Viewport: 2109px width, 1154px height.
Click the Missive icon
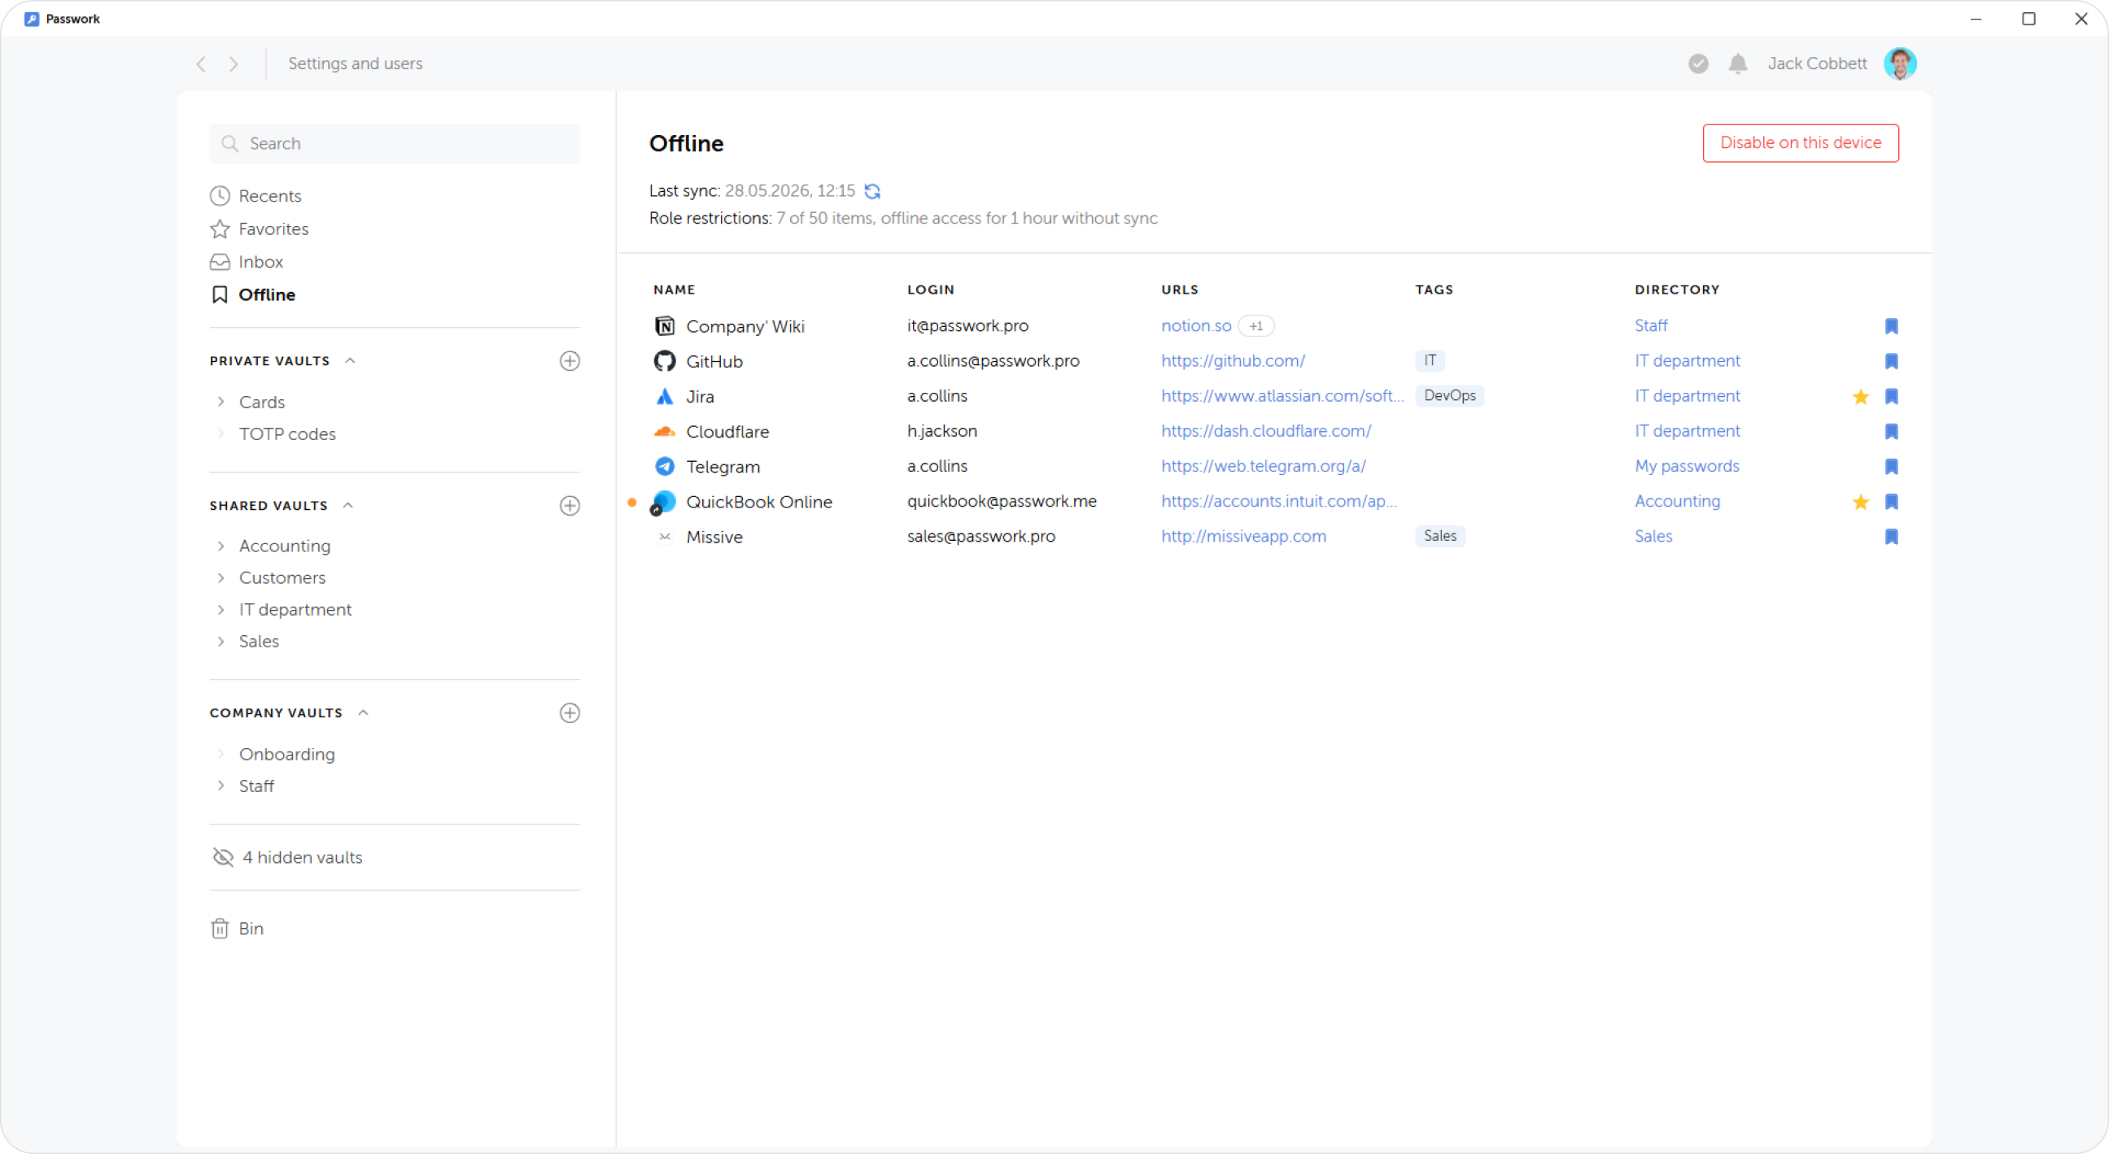point(664,538)
